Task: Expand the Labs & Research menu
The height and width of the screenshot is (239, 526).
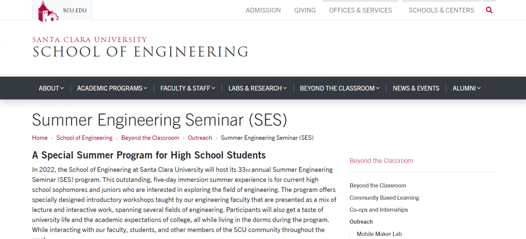Action: coord(257,88)
